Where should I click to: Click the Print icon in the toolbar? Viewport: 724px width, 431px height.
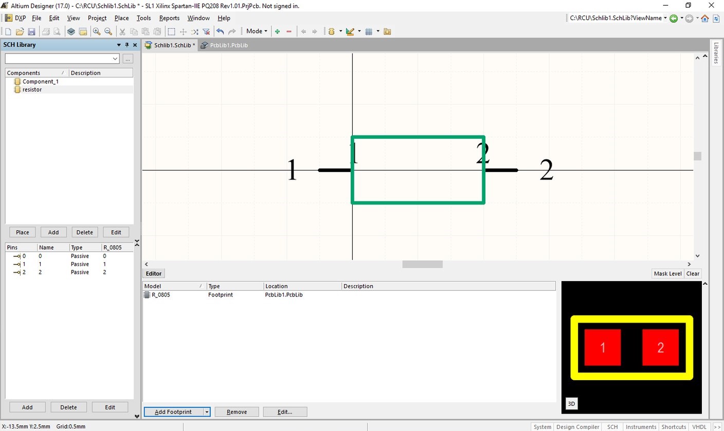[46, 31]
